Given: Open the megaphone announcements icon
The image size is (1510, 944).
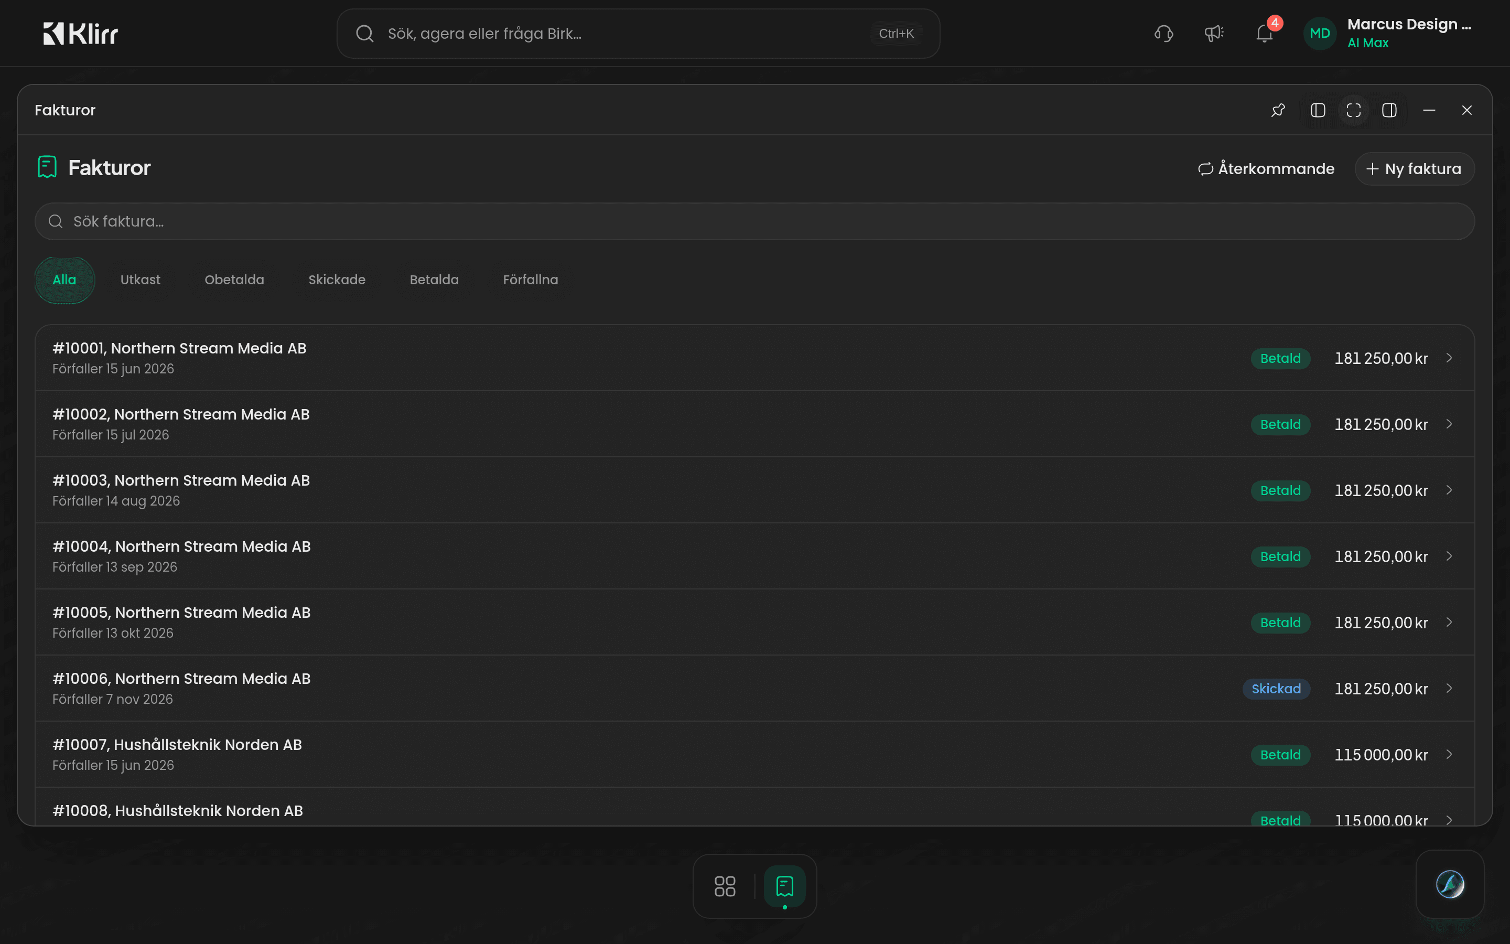Looking at the screenshot, I should point(1214,33).
